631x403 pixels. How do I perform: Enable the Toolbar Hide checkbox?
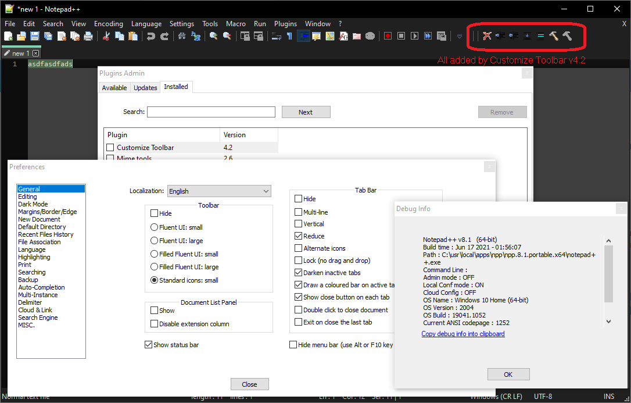pos(154,213)
